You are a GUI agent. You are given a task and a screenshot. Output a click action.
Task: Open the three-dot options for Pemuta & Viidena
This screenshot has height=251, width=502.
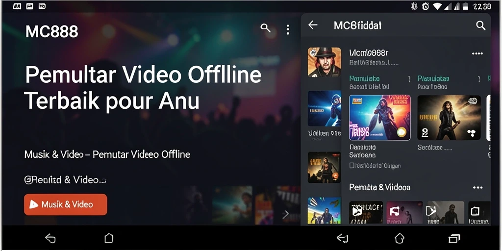point(477,188)
